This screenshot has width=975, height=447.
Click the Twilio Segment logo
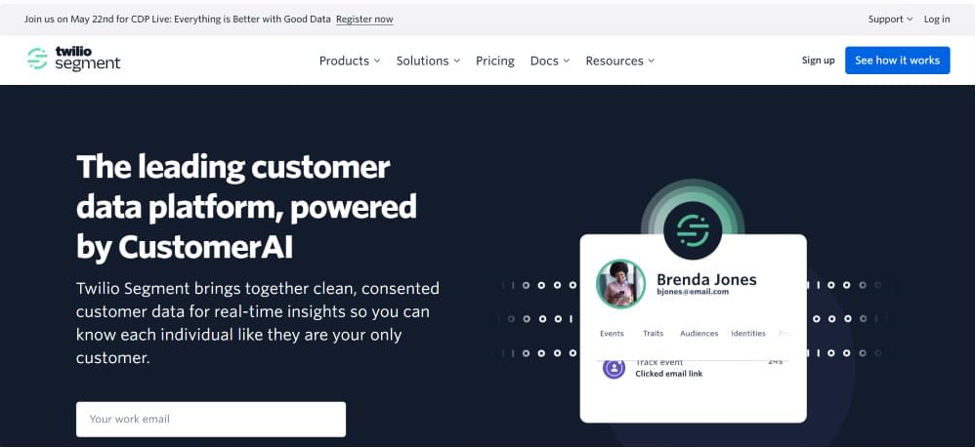pos(74,60)
